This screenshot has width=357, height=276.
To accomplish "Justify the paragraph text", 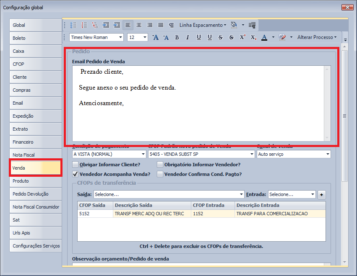I will click(161, 25).
